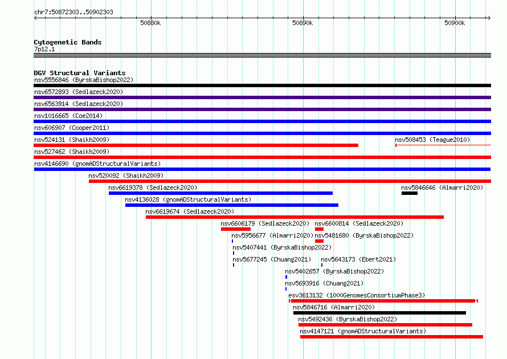Select the small red nsv5481680 bar
Screen dimensions: 507x359
click(x=319, y=241)
